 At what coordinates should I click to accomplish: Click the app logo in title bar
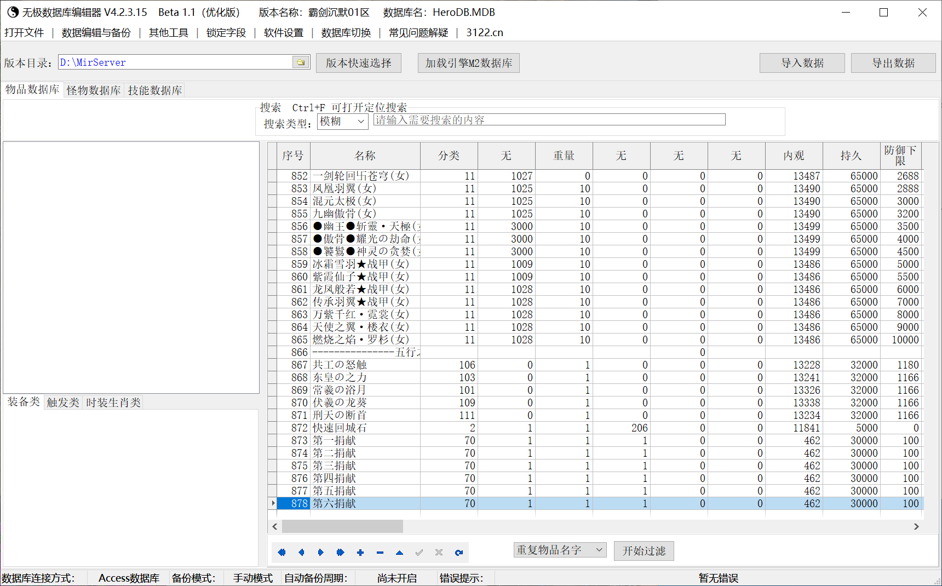tap(12, 12)
